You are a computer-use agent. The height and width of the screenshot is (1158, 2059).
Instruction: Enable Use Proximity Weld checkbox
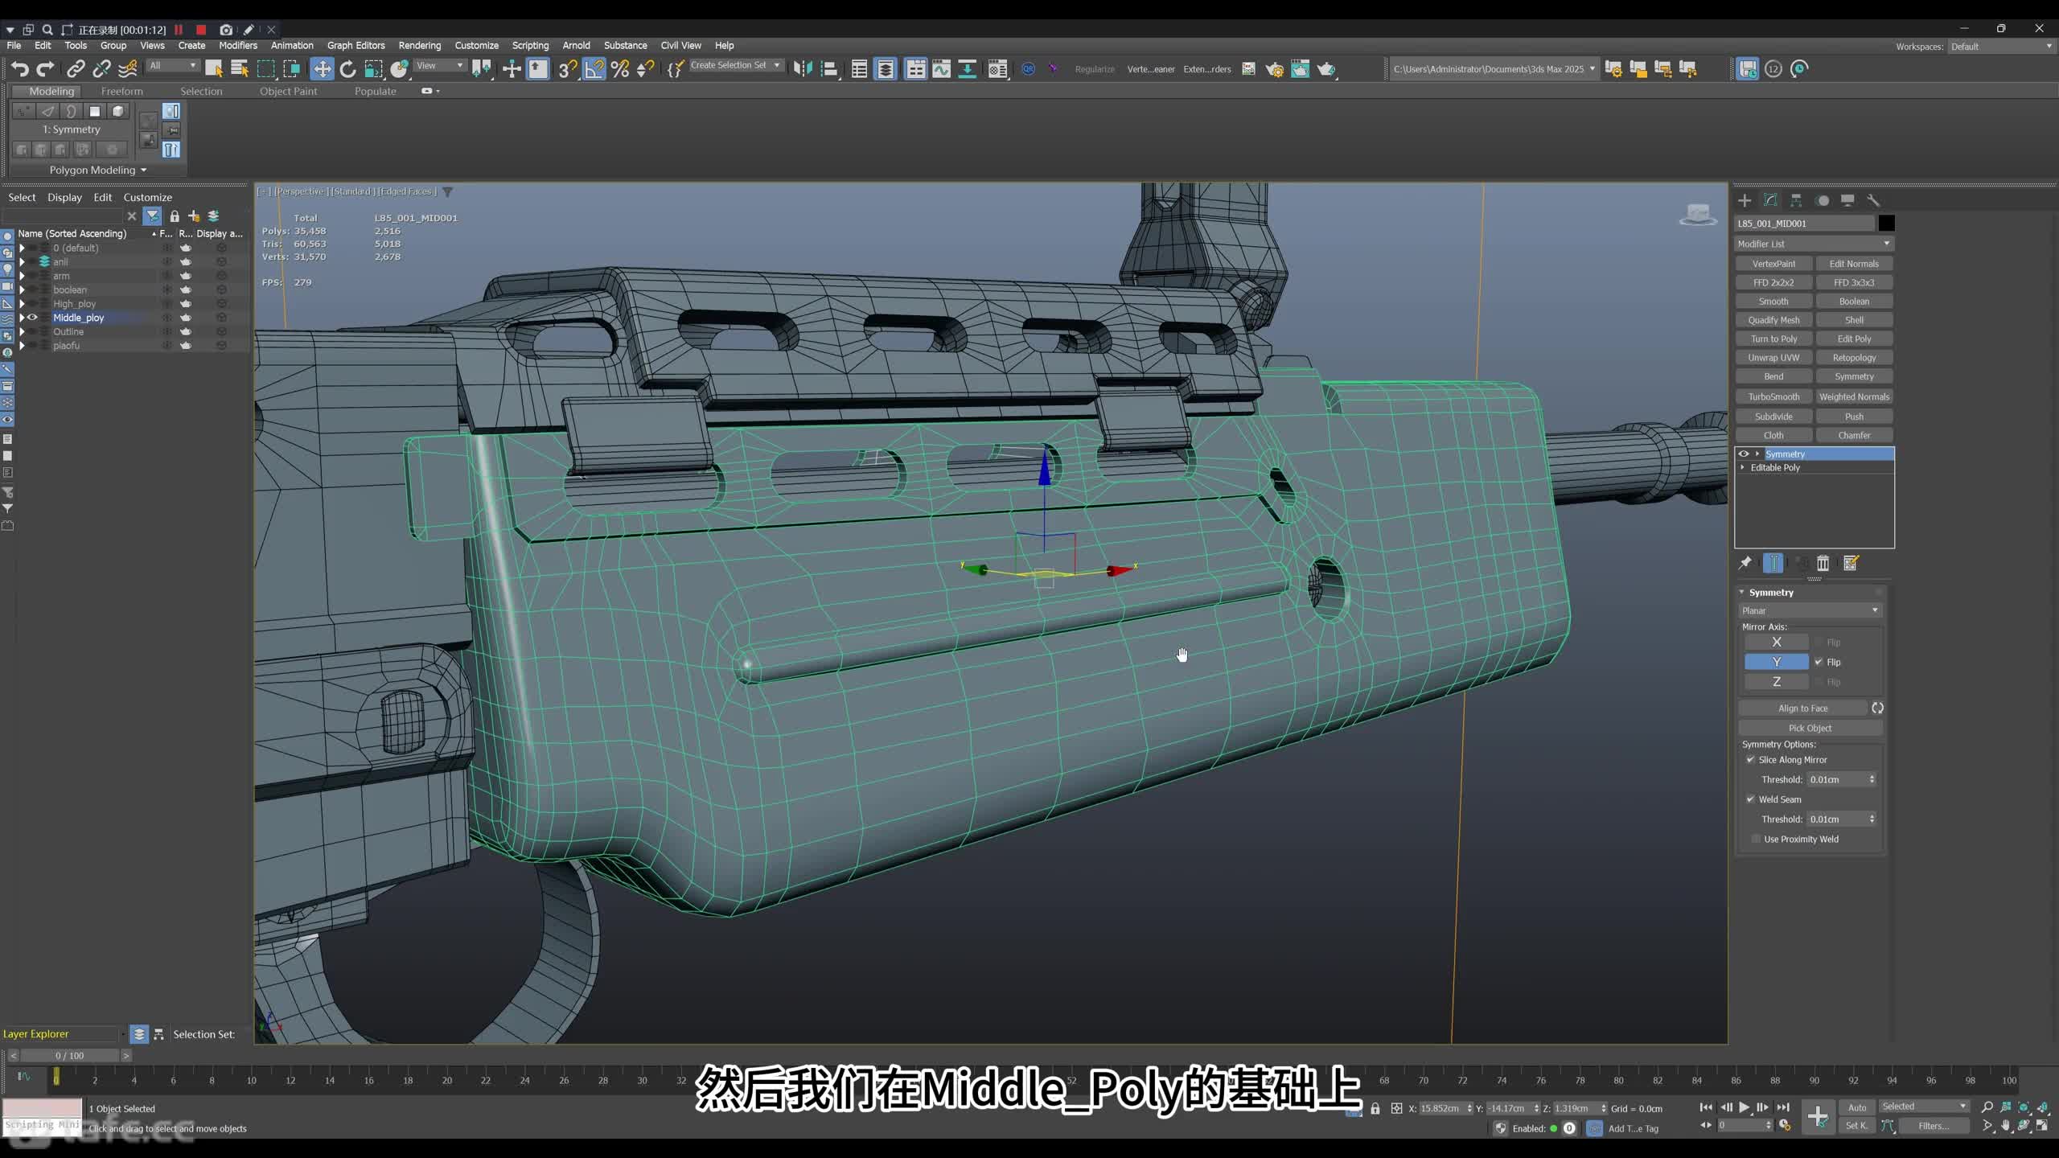click(1756, 839)
